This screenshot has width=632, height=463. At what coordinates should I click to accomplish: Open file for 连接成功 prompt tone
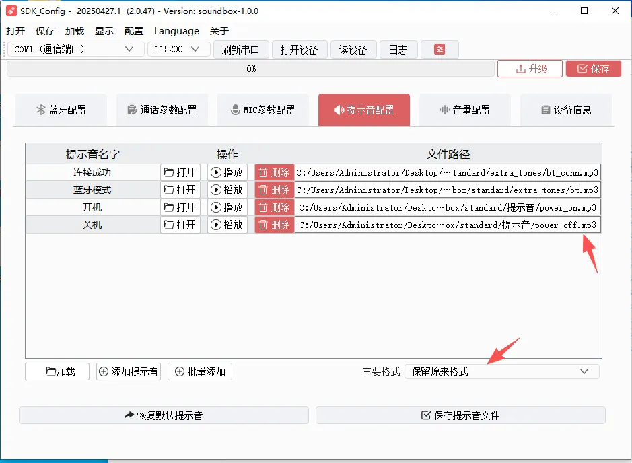tap(180, 172)
